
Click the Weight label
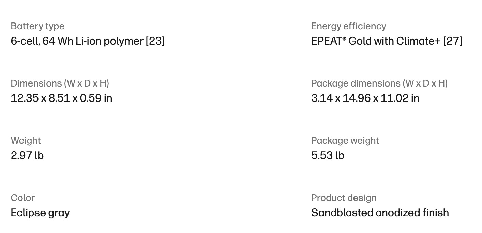coord(26,141)
